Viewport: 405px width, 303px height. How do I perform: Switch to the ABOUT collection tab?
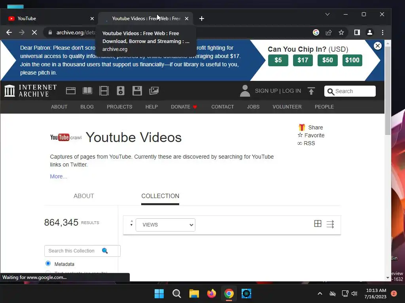tap(84, 196)
